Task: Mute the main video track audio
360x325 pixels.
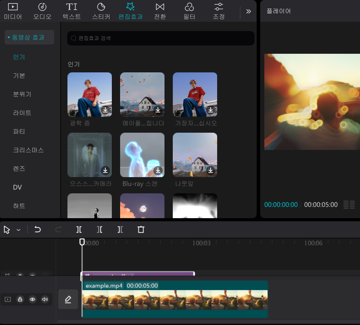Action: (45, 299)
